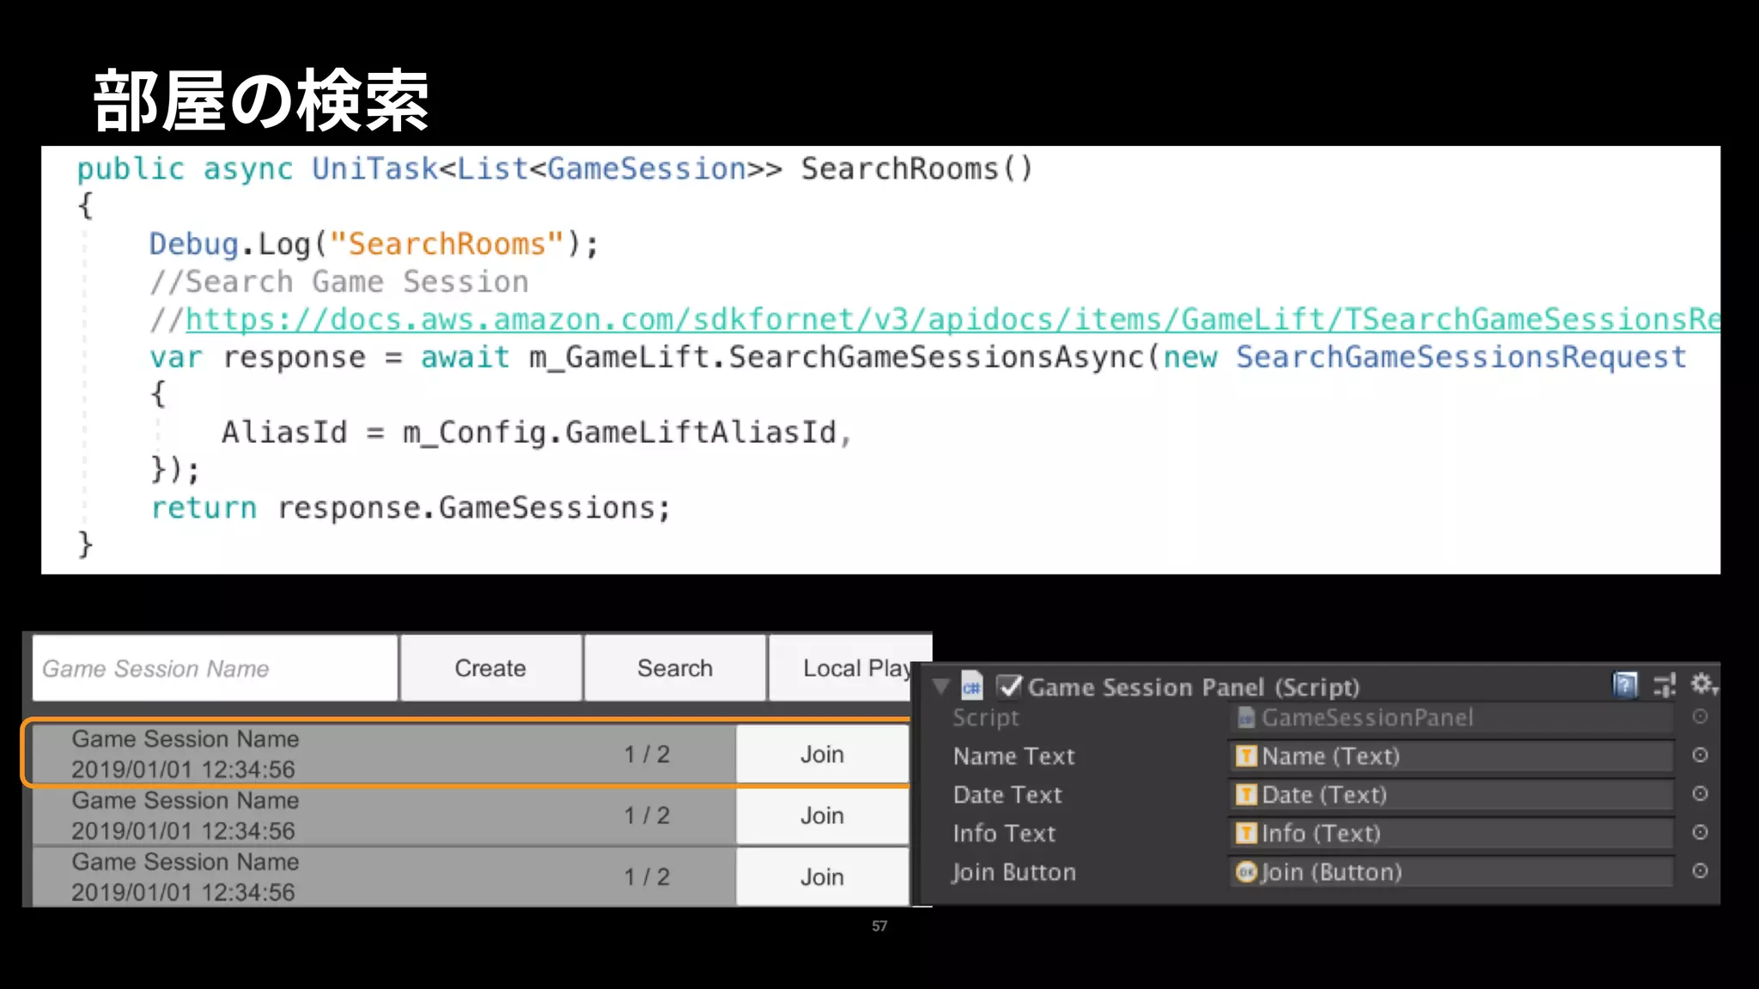The width and height of the screenshot is (1759, 989).
Task: Open object picker for Info Text field
Action: 1700,833
